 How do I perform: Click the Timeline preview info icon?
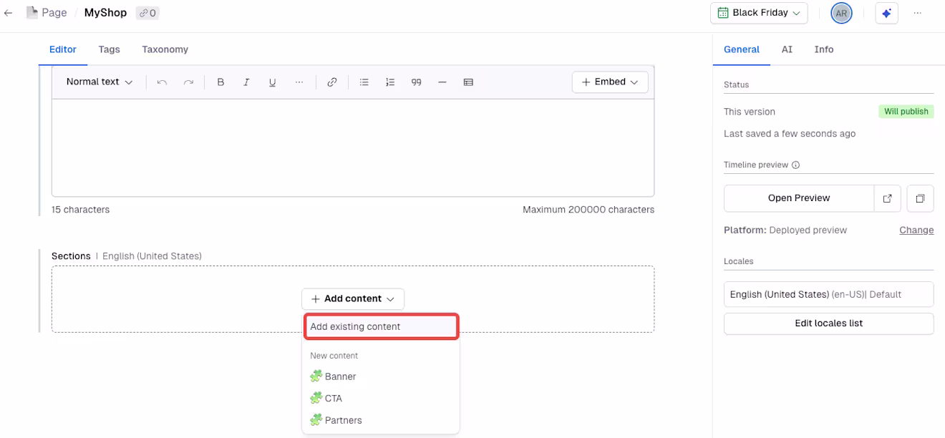(x=795, y=165)
